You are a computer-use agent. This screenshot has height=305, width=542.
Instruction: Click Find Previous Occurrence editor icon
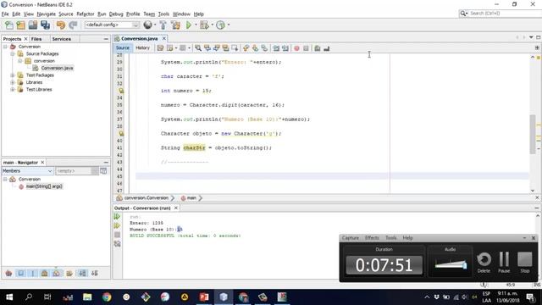click(x=207, y=48)
